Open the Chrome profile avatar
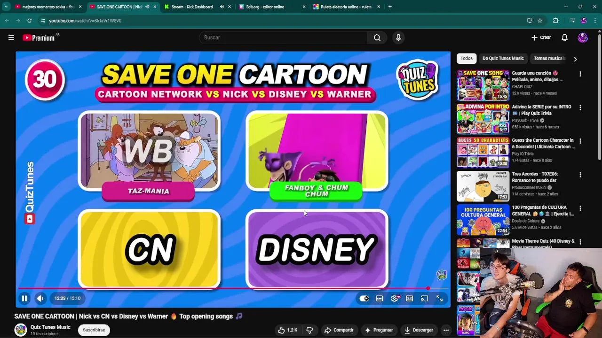 point(584,21)
